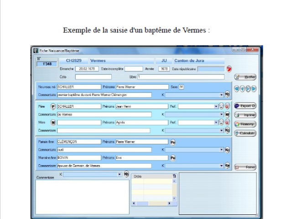Image resolution: width=292 pixels, height=219 pixels.
Task: Click the Cote input field
Action: pyautogui.click(x=93, y=77)
